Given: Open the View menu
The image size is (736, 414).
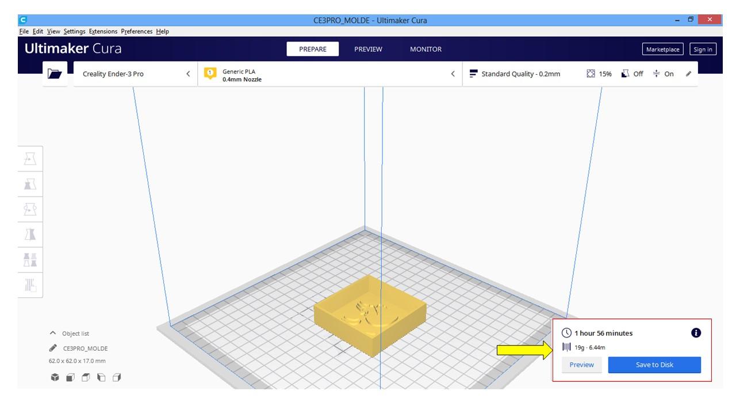Looking at the screenshot, I should 53,31.
